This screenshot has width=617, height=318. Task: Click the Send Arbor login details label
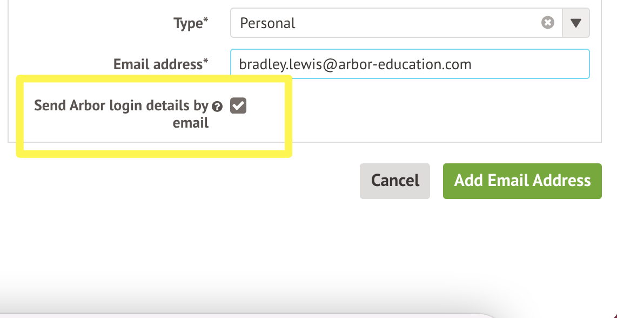point(121,105)
